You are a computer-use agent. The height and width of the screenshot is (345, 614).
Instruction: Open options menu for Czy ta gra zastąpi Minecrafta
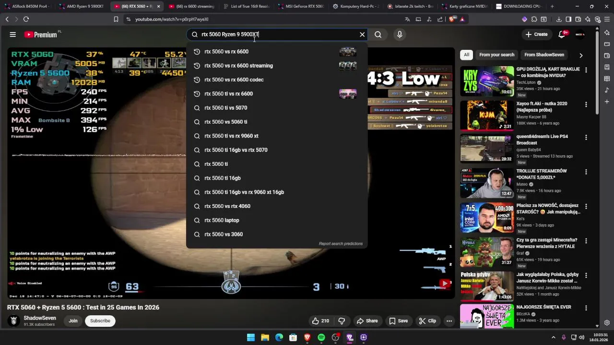[x=586, y=241]
